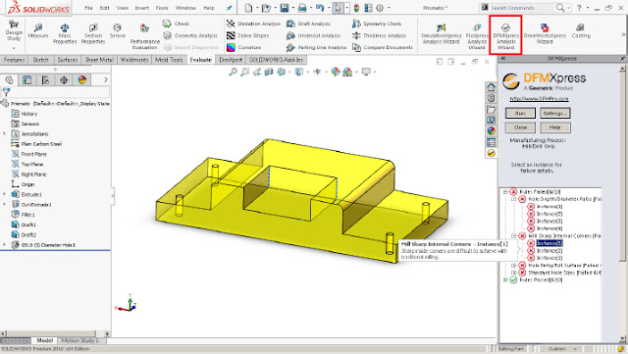
Task: Open the DFMPro website link
Action: click(539, 98)
